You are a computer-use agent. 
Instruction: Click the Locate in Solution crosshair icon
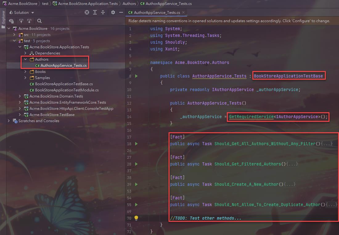(x=87, y=12)
